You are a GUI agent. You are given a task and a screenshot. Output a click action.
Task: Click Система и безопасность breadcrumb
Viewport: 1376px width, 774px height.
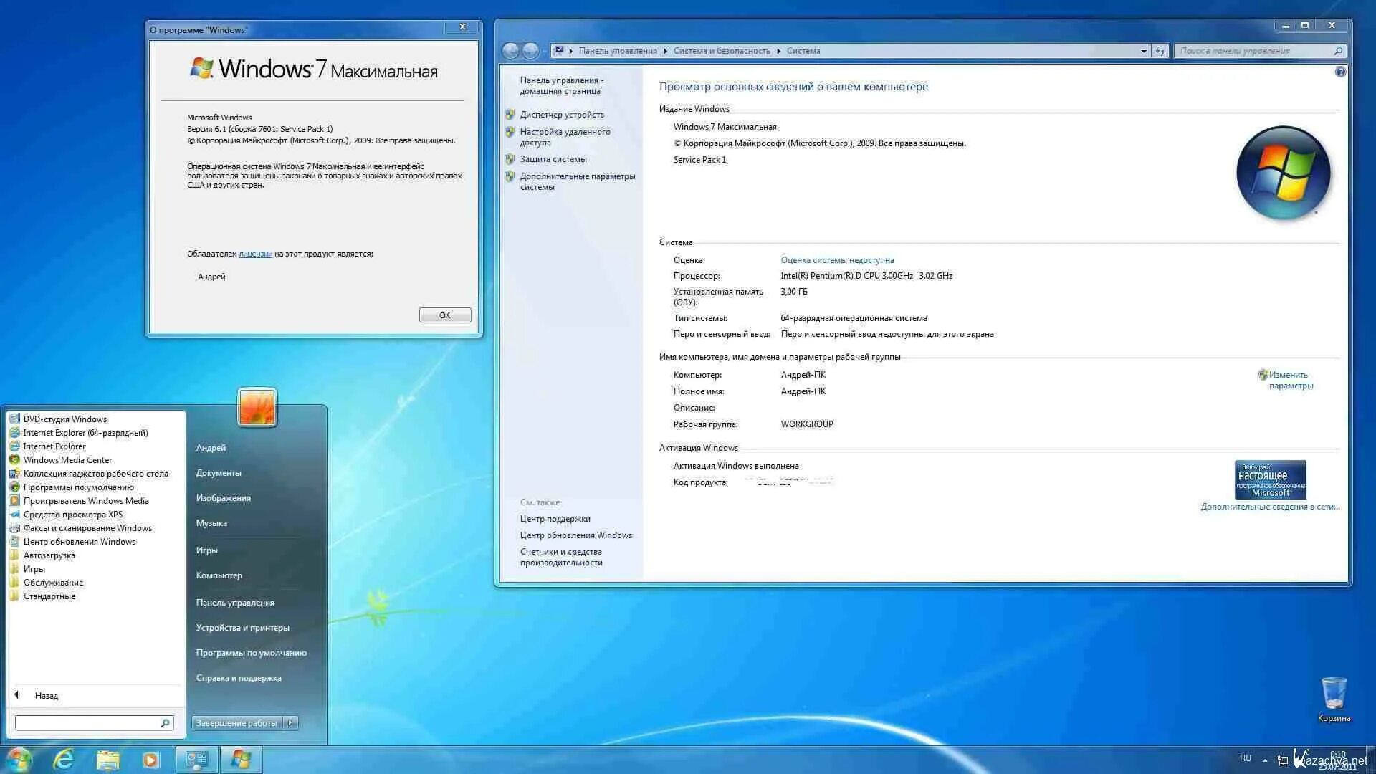(722, 51)
